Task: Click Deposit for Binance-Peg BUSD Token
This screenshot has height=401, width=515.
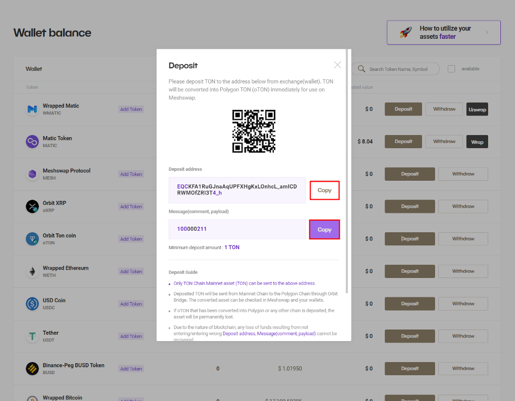Action: pos(410,368)
